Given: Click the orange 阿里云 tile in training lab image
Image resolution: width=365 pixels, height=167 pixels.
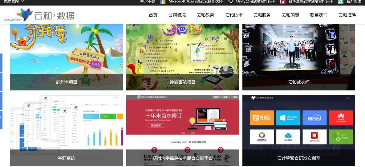Looking at the screenshot, I should [x=262, y=118].
